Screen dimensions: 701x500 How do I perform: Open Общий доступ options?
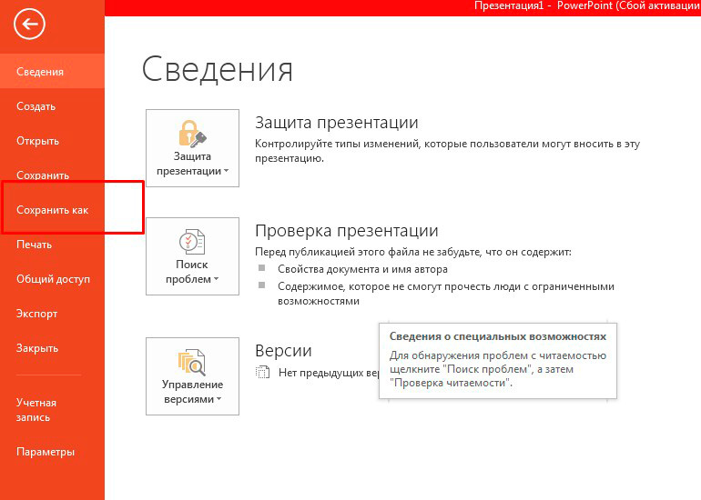(53, 279)
